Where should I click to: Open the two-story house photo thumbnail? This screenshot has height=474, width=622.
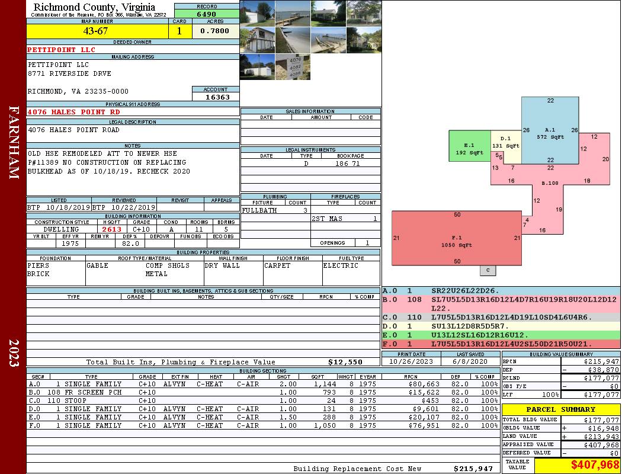click(x=257, y=40)
